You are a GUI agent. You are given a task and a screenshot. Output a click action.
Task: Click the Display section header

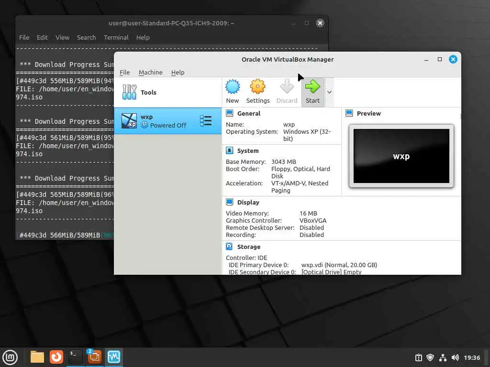[x=248, y=203]
